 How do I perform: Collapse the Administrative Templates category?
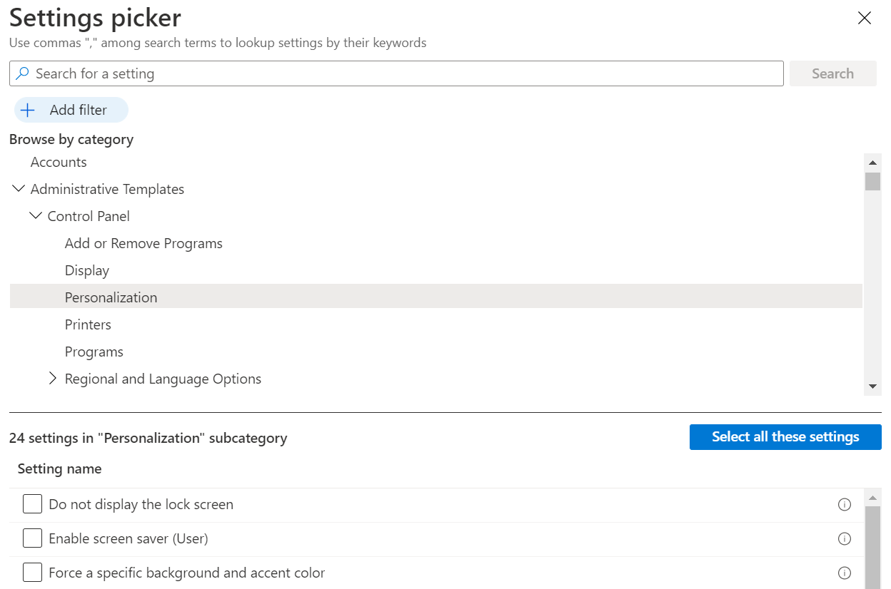(x=18, y=189)
